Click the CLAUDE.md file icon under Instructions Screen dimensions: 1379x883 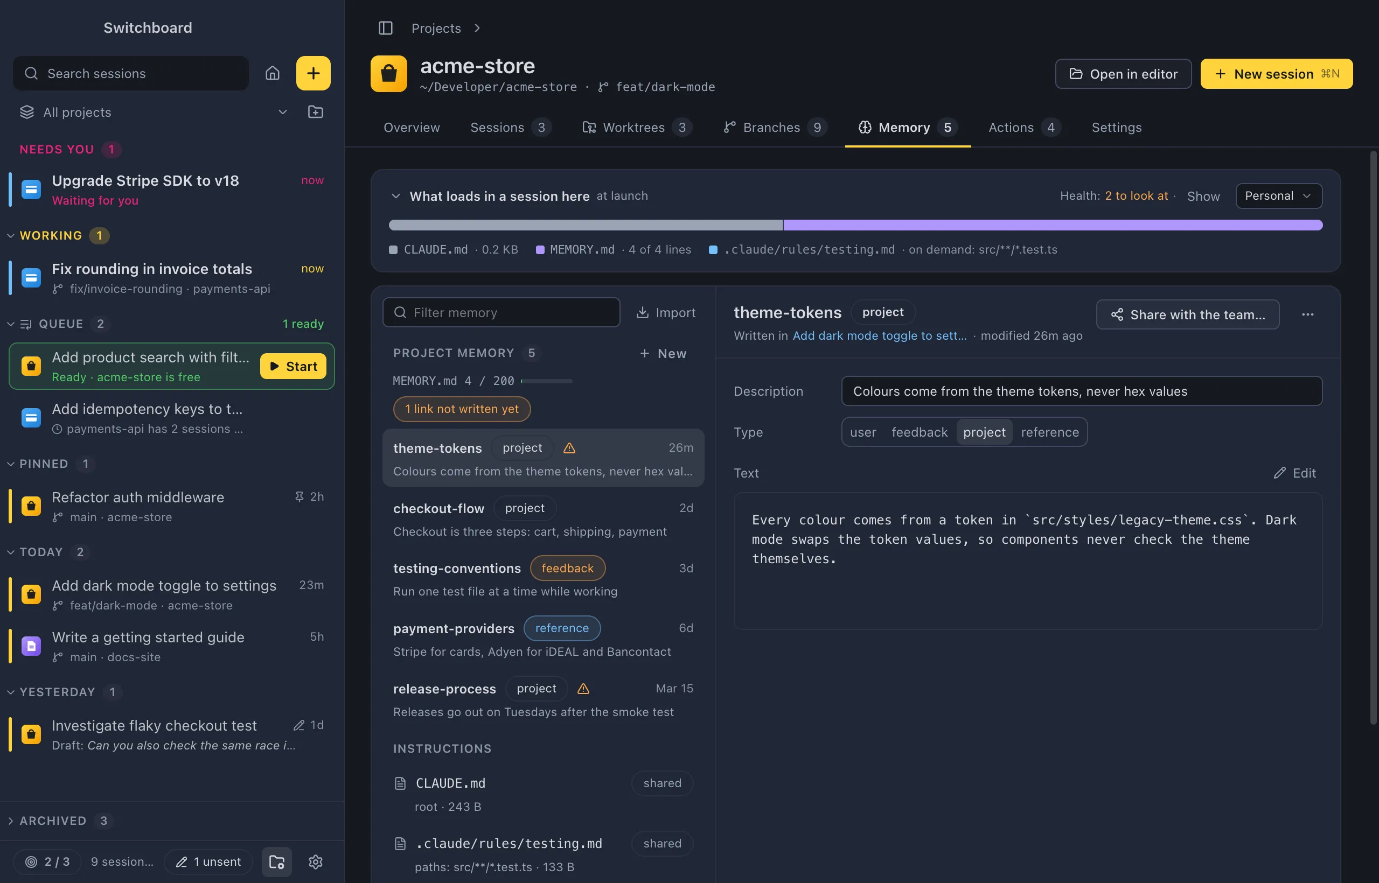pyautogui.click(x=400, y=783)
